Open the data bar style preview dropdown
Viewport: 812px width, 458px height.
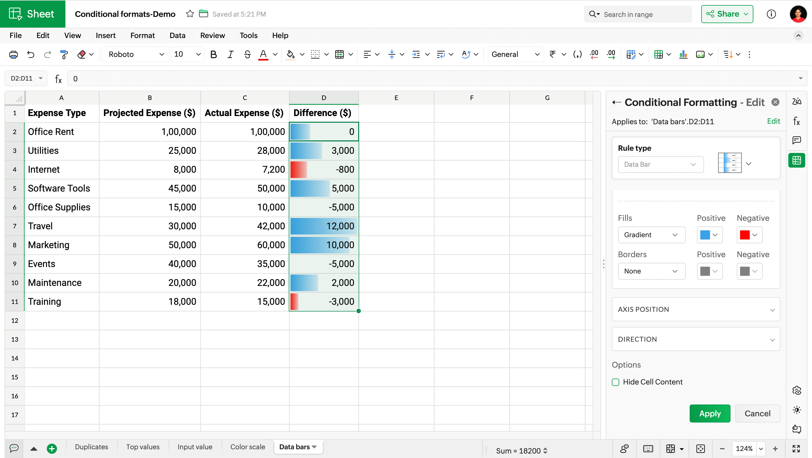(x=749, y=164)
